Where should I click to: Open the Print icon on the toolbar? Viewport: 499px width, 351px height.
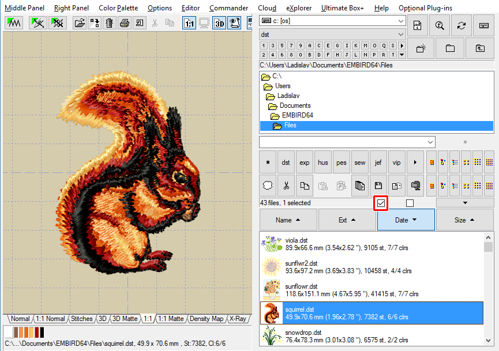click(x=124, y=23)
